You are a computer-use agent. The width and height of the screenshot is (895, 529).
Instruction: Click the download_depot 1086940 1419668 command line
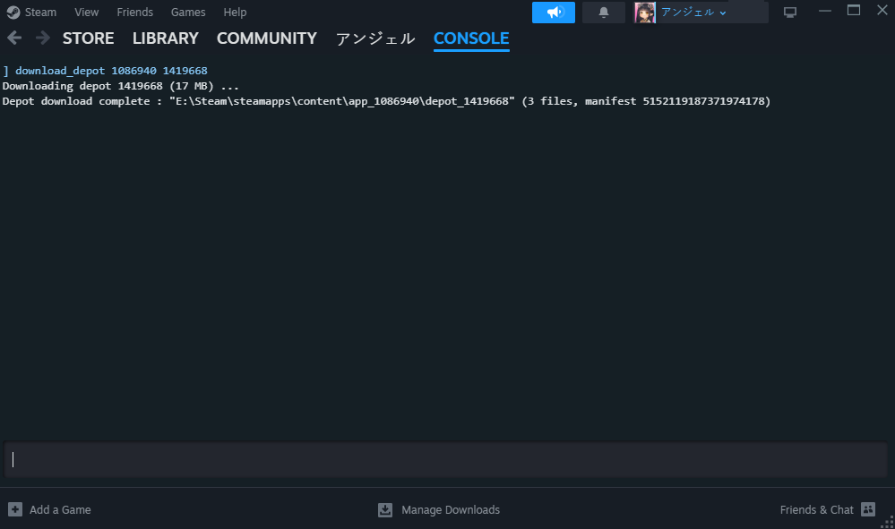pos(105,71)
